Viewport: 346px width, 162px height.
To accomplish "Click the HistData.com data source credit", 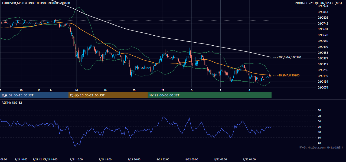I will [321, 147].
